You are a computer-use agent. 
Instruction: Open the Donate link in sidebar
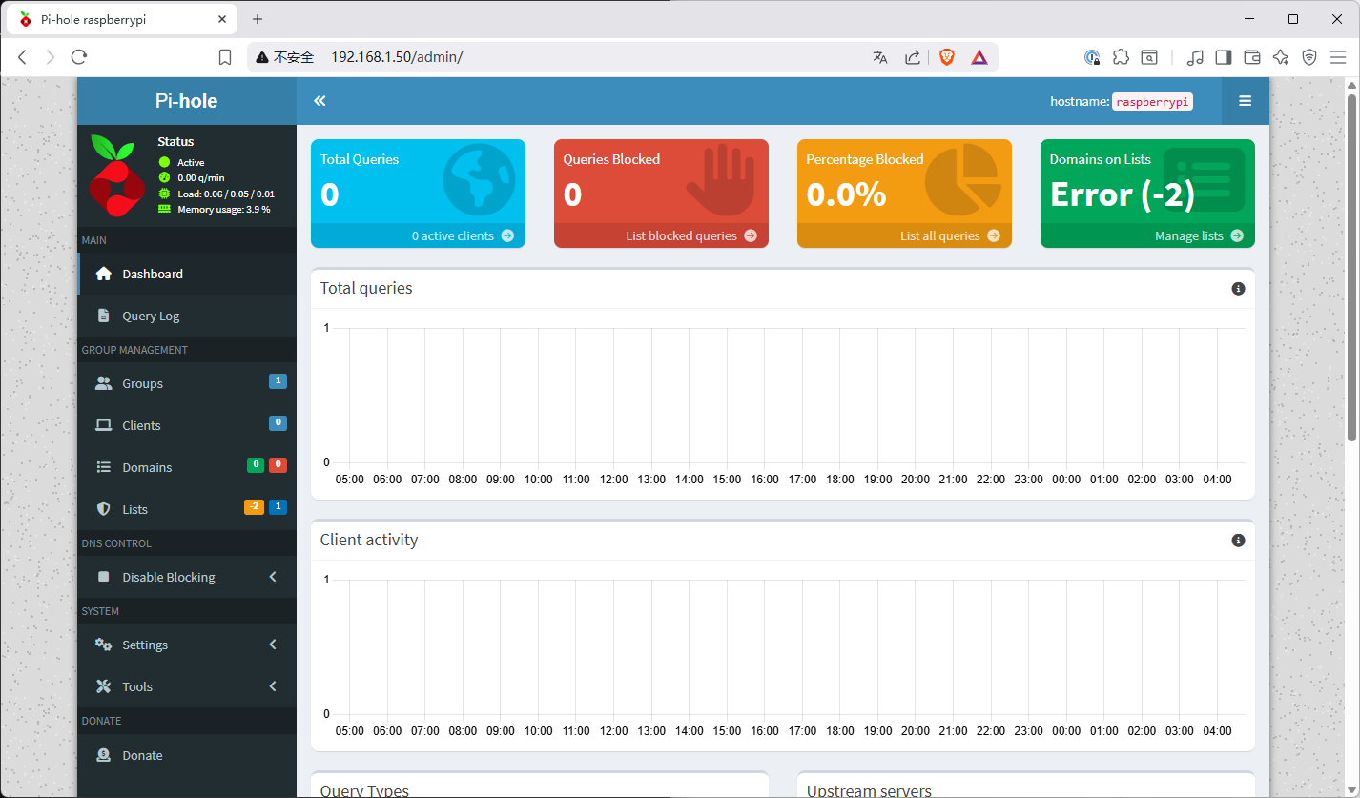tap(187, 755)
